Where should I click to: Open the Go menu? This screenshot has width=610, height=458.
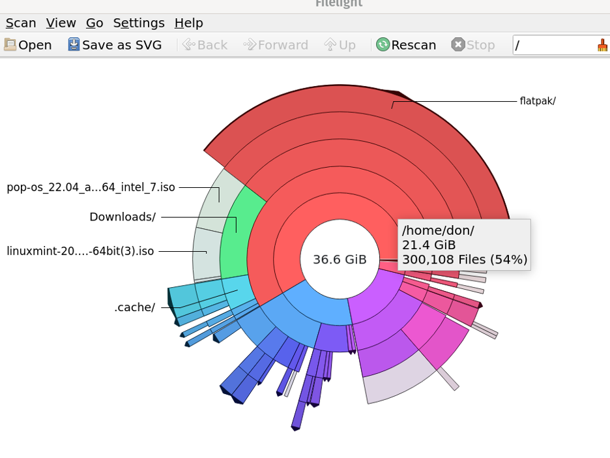pyautogui.click(x=94, y=23)
